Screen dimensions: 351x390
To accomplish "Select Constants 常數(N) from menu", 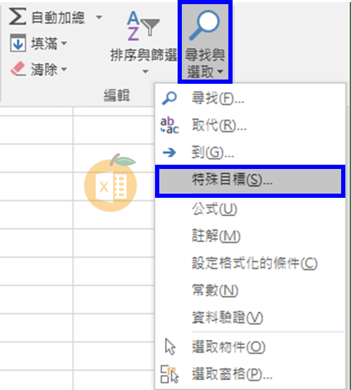I will click(214, 290).
